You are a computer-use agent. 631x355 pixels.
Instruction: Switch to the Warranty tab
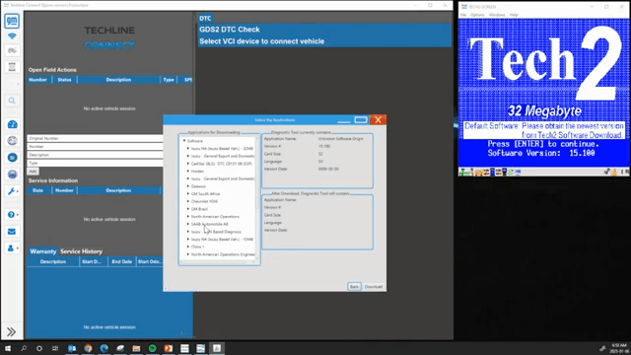(42, 251)
